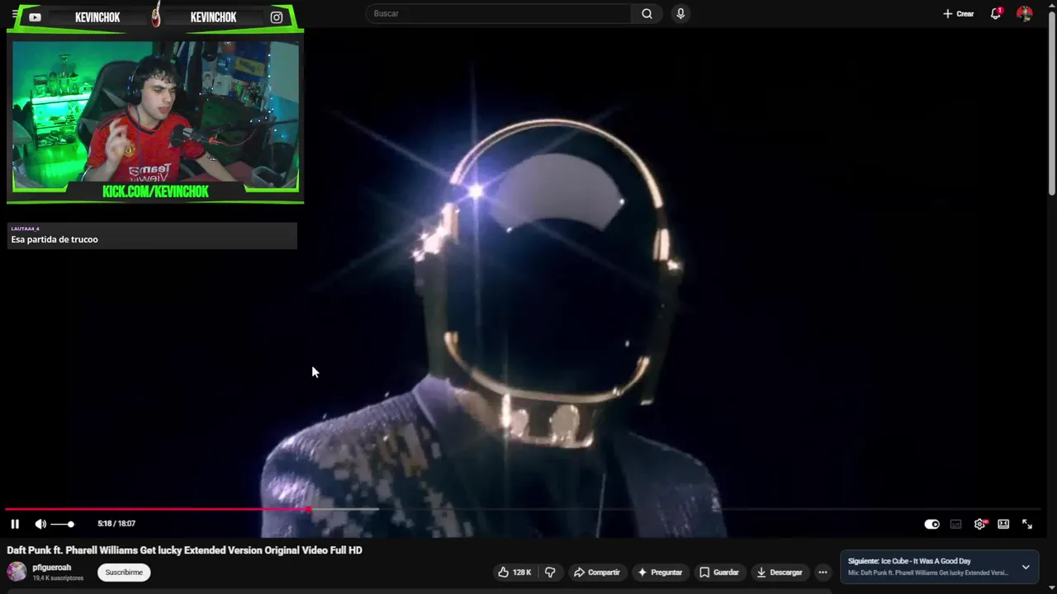Image resolution: width=1057 pixels, height=594 pixels.
Task: Activate voice search microphone
Action: point(680,13)
